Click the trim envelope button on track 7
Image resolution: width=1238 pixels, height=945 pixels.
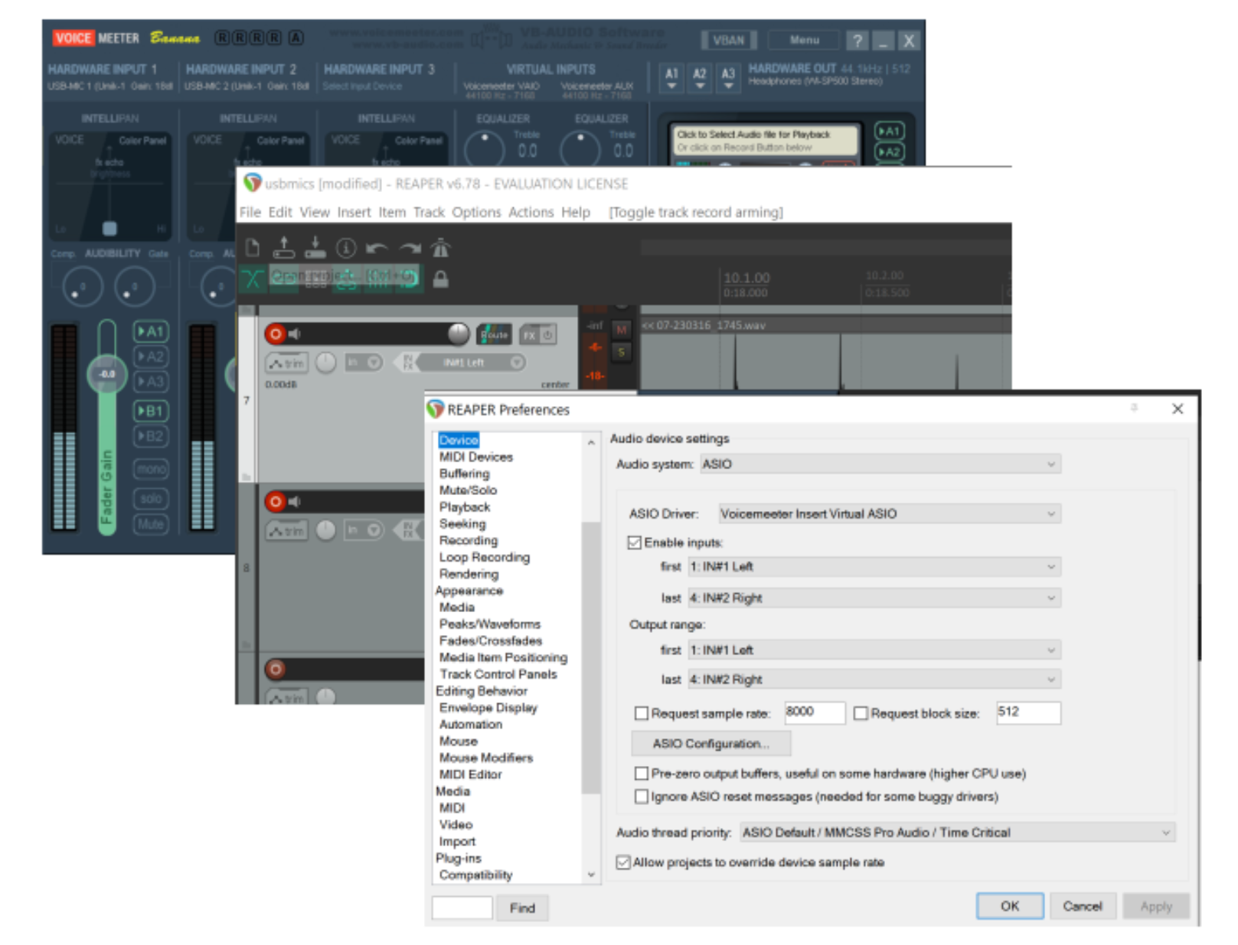[286, 363]
